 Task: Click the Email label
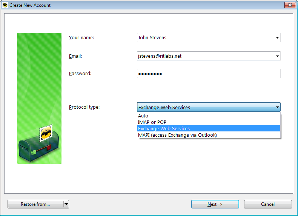[75, 56]
